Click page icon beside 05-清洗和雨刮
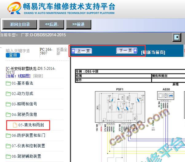 [15, 125]
